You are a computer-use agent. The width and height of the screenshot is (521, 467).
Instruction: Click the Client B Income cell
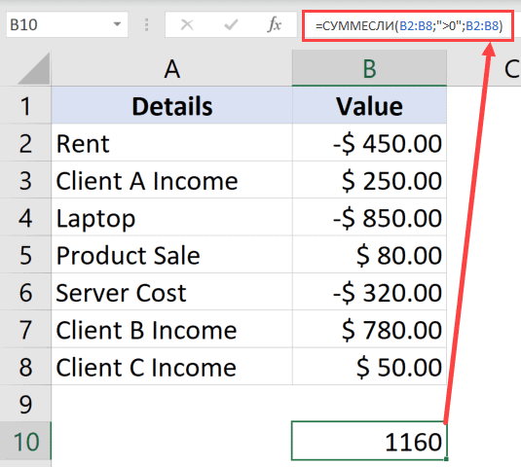point(171,329)
